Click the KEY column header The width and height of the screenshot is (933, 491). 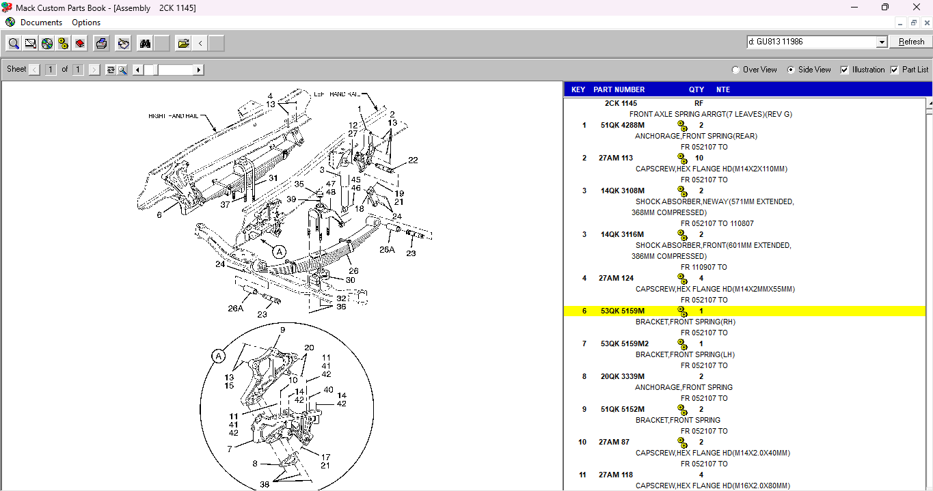(578, 89)
